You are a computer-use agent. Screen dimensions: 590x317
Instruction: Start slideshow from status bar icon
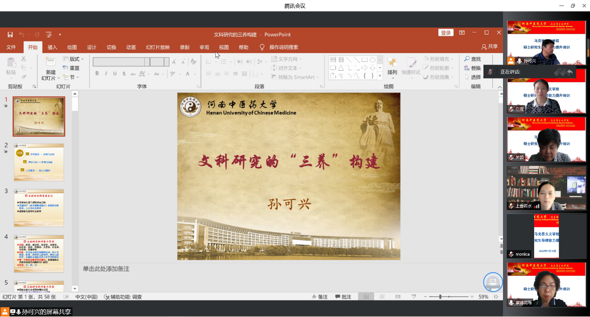click(x=413, y=297)
